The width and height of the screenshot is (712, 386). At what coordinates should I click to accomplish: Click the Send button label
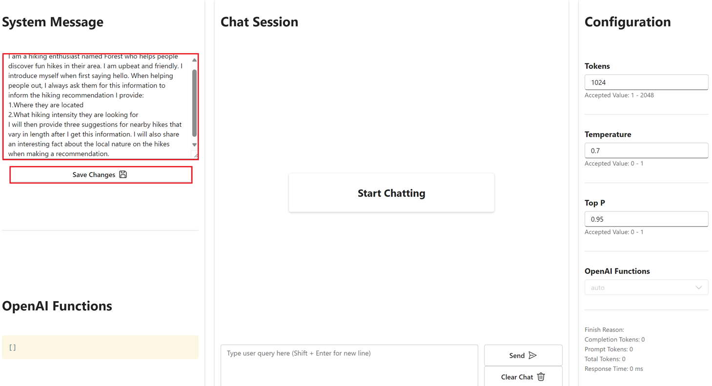coord(517,356)
